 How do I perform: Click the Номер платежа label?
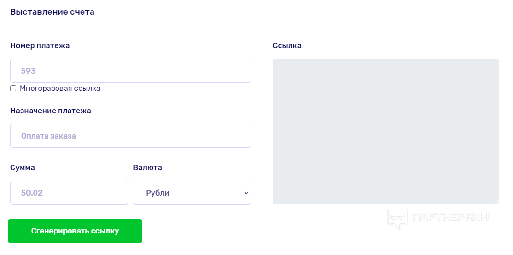pos(40,46)
